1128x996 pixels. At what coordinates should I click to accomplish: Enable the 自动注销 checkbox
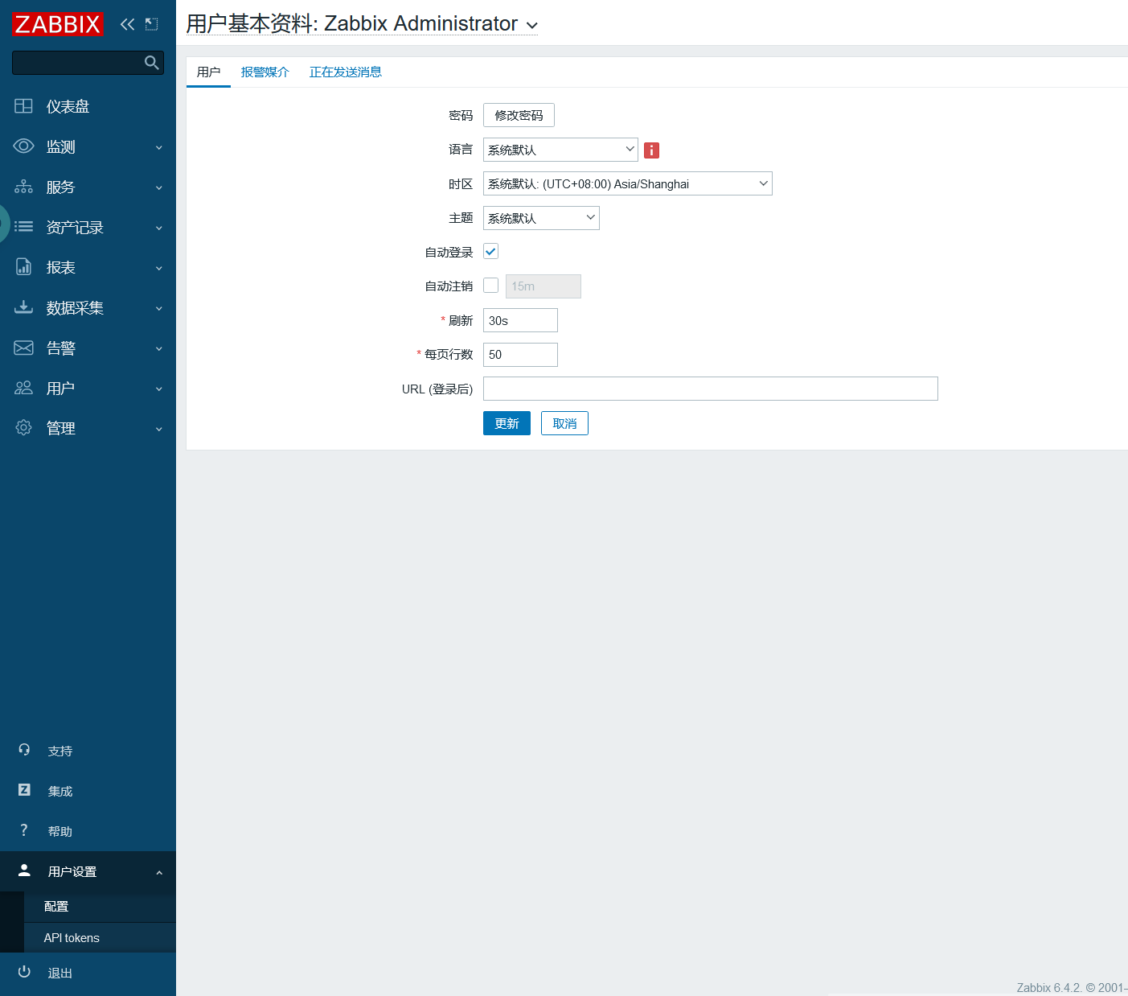tap(490, 286)
